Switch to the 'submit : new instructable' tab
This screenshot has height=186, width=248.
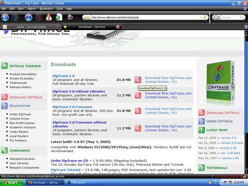31,27
